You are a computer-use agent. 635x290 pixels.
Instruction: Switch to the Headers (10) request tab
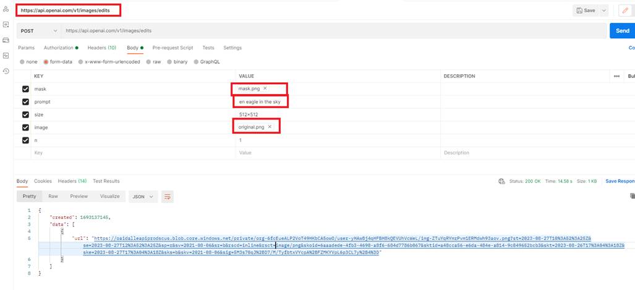pos(101,48)
